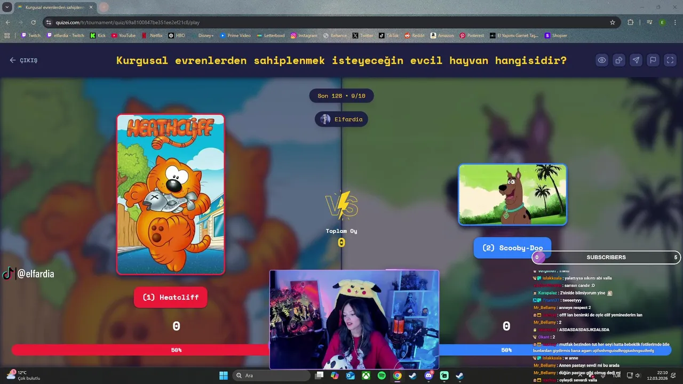Open the TikTok bookmark
The image size is (683, 384).
[389, 36]
